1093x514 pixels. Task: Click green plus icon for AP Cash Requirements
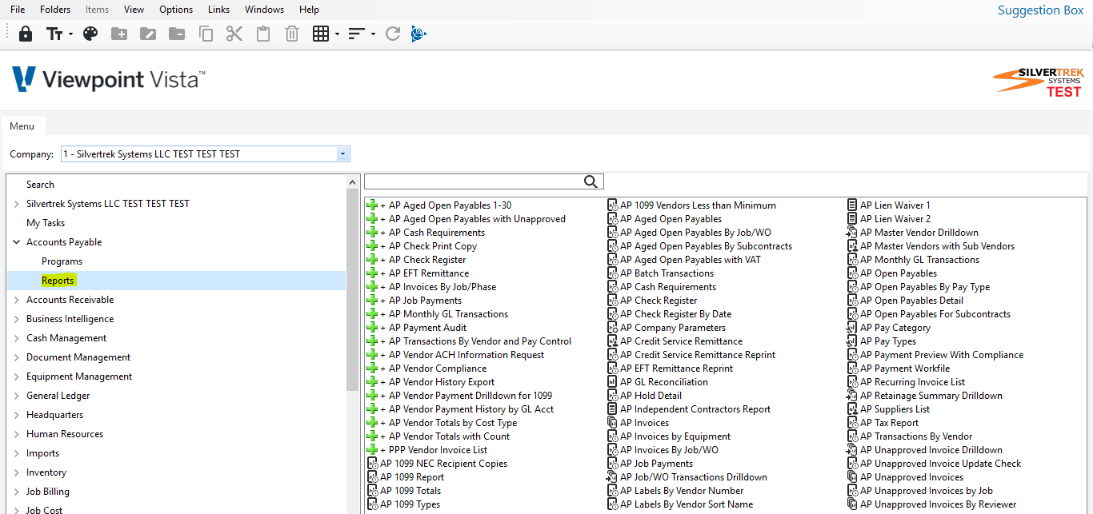[371, 233]
